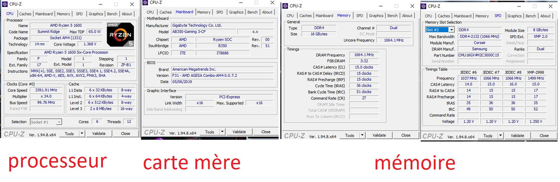Open the Socket #1 selection dropdown
This screenshot has height=182, width=560.
[46, 122]
